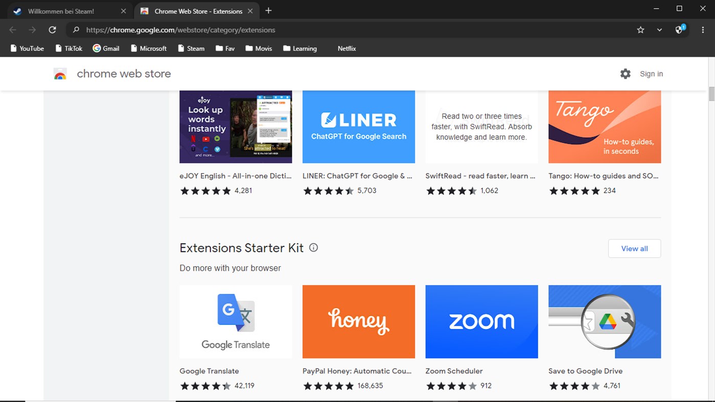Open the Gmail bookmark
This screenshot has height=402, width=715.
click(106, 48)
